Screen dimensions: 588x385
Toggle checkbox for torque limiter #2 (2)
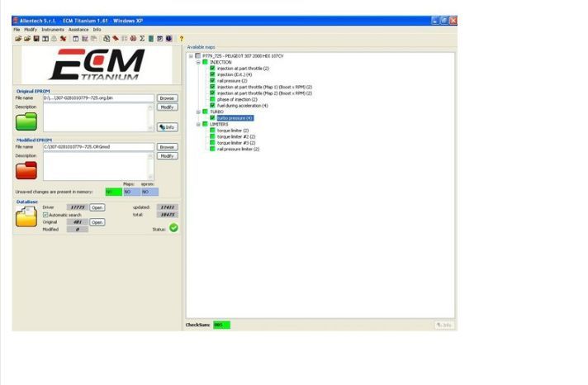click(x=212, y=136)
